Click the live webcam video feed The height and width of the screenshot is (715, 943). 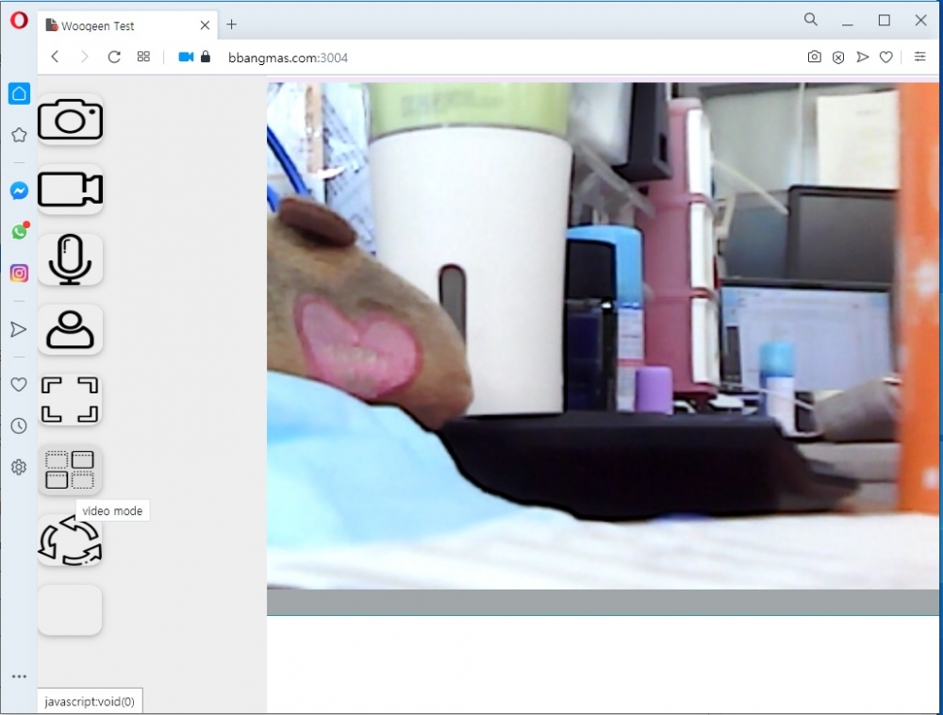click(603, 336)
